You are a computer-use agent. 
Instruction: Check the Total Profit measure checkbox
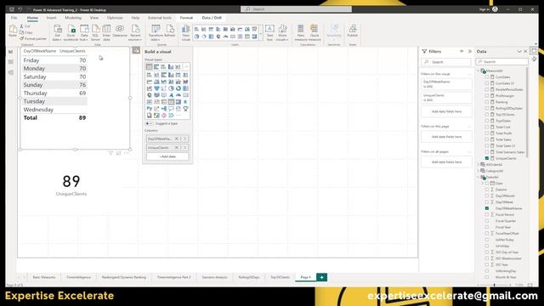(487, 133)
